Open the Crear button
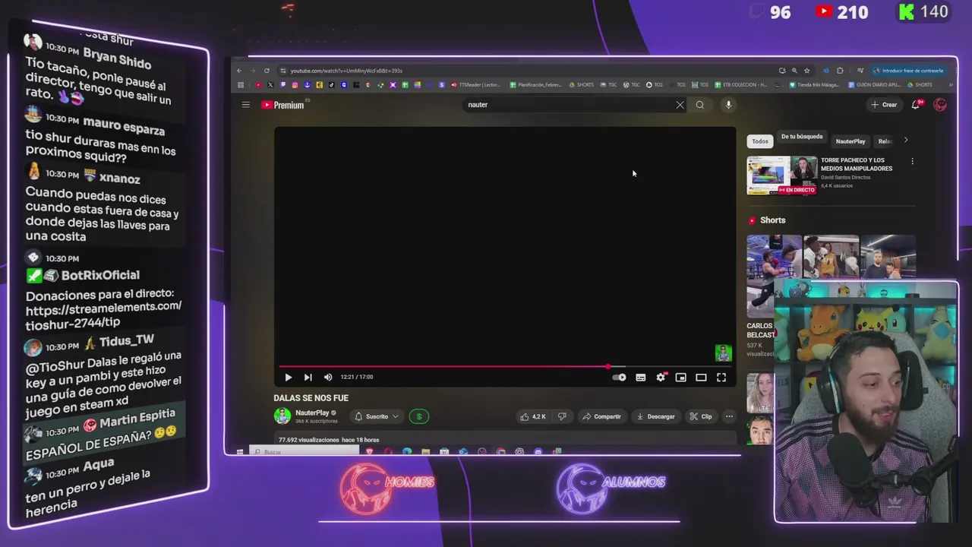972x547 pixels. click(x=884, y=105)
